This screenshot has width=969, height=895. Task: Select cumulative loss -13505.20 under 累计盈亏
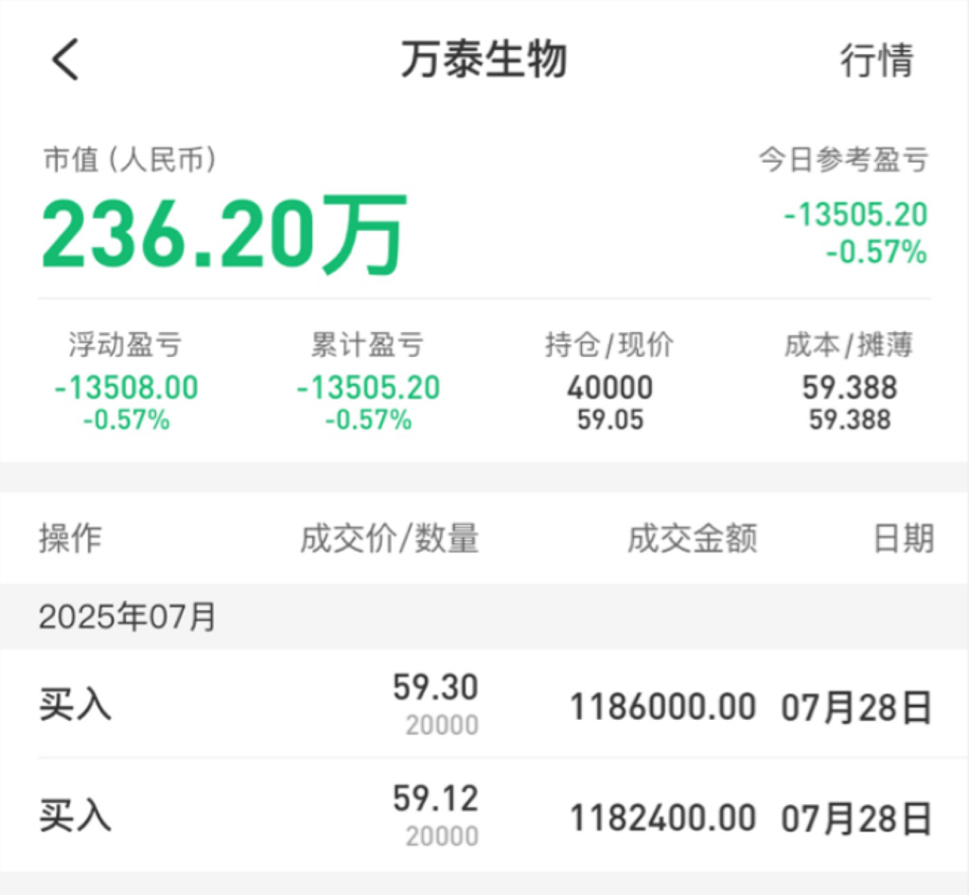368,388
